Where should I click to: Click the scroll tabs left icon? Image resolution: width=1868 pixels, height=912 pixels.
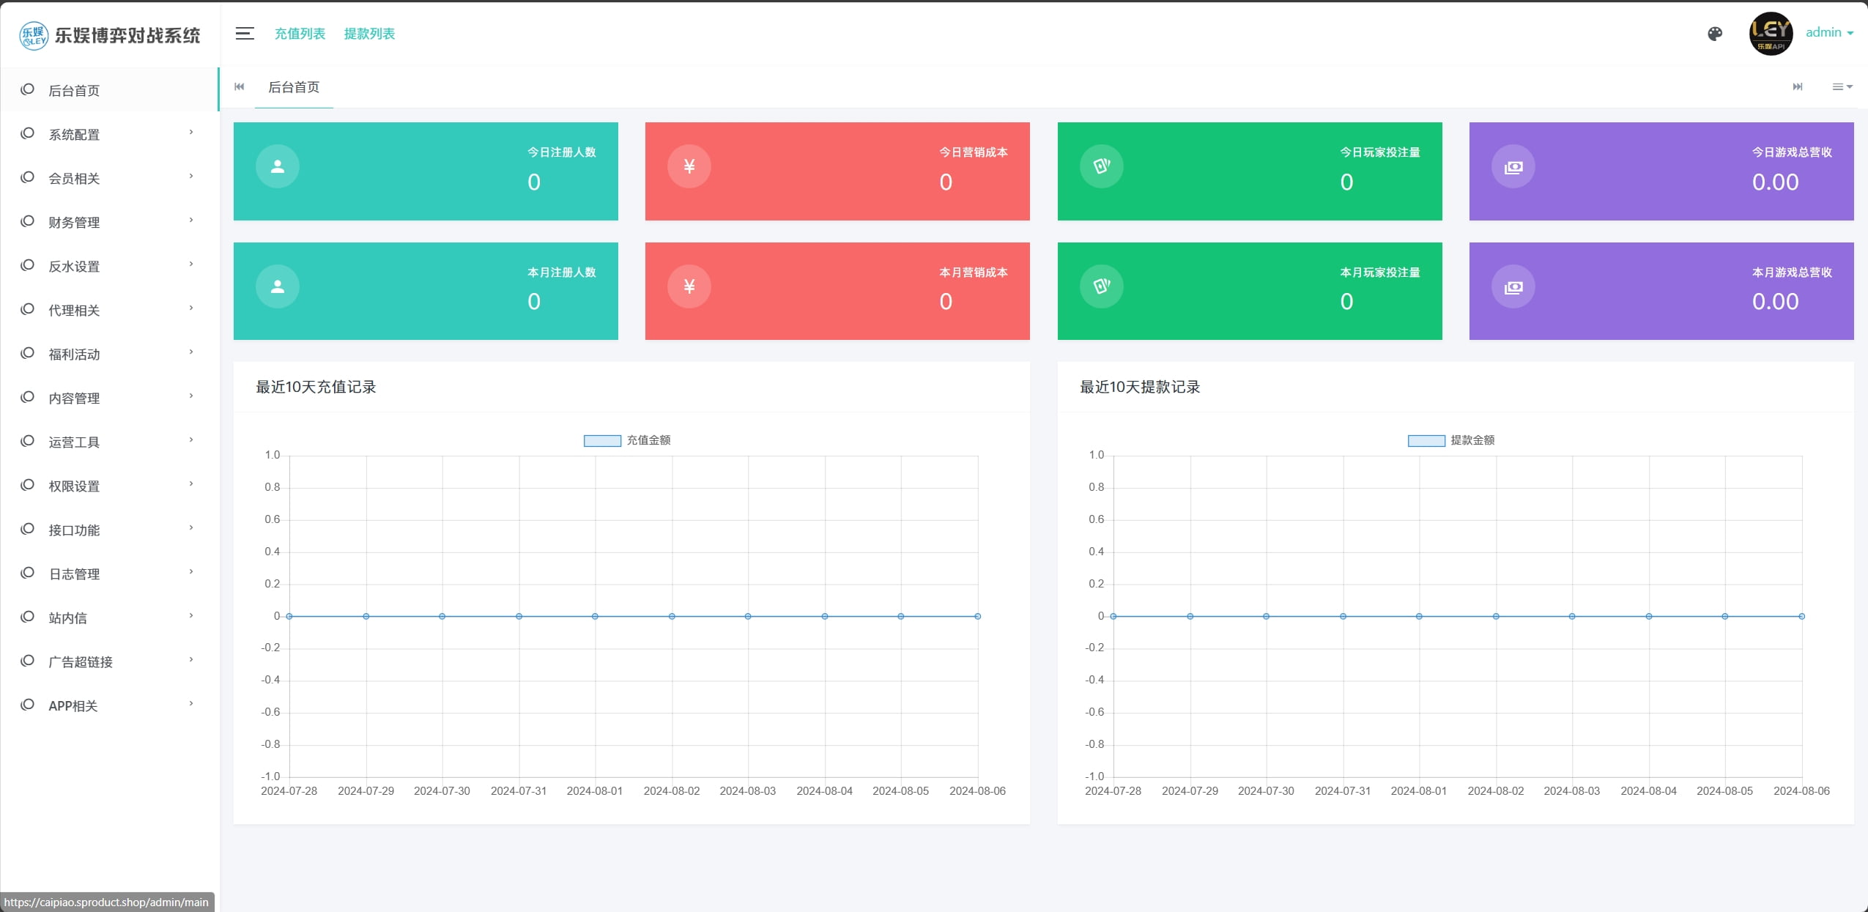pyautogui.click(x=240, y=86)
